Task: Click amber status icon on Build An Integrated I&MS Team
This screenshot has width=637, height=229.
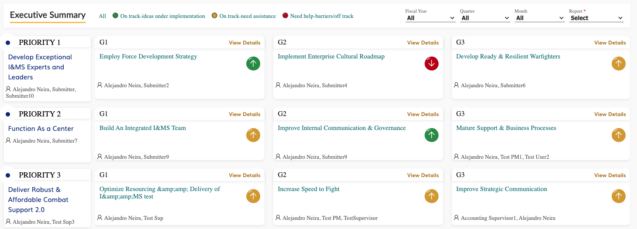Action: [x=253, y=135]
